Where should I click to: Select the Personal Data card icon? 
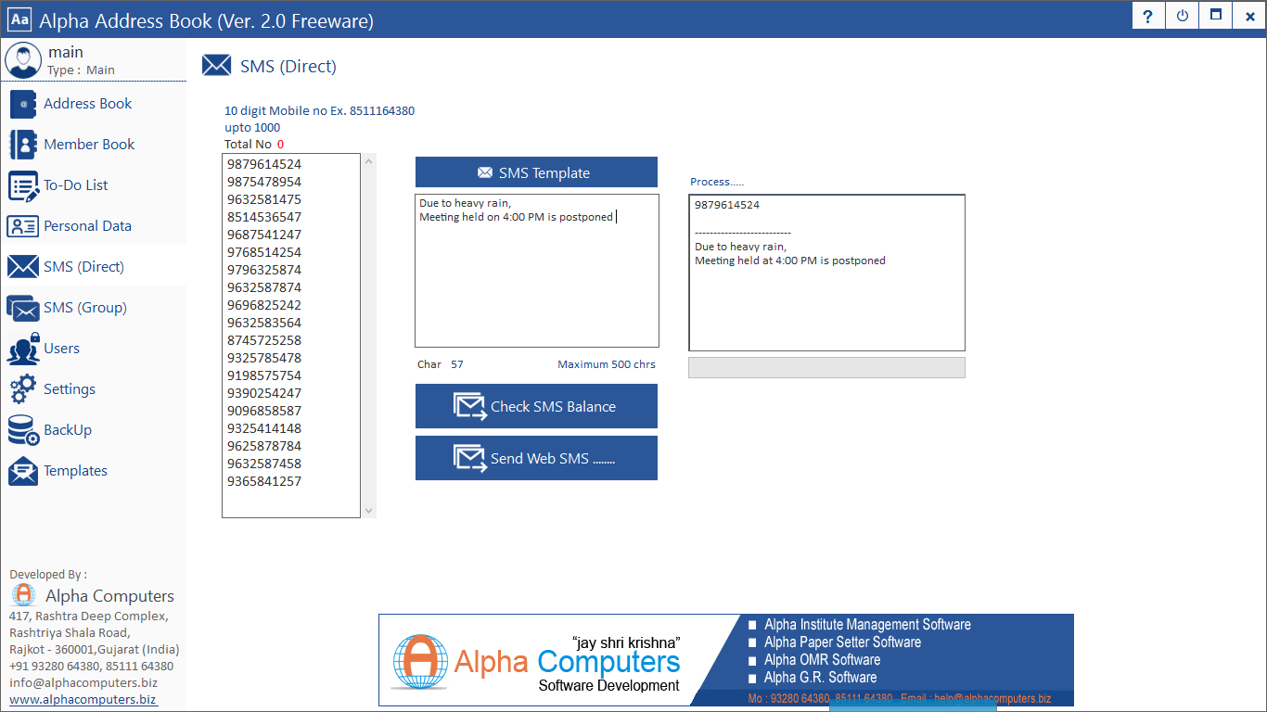tap(23, 226)
